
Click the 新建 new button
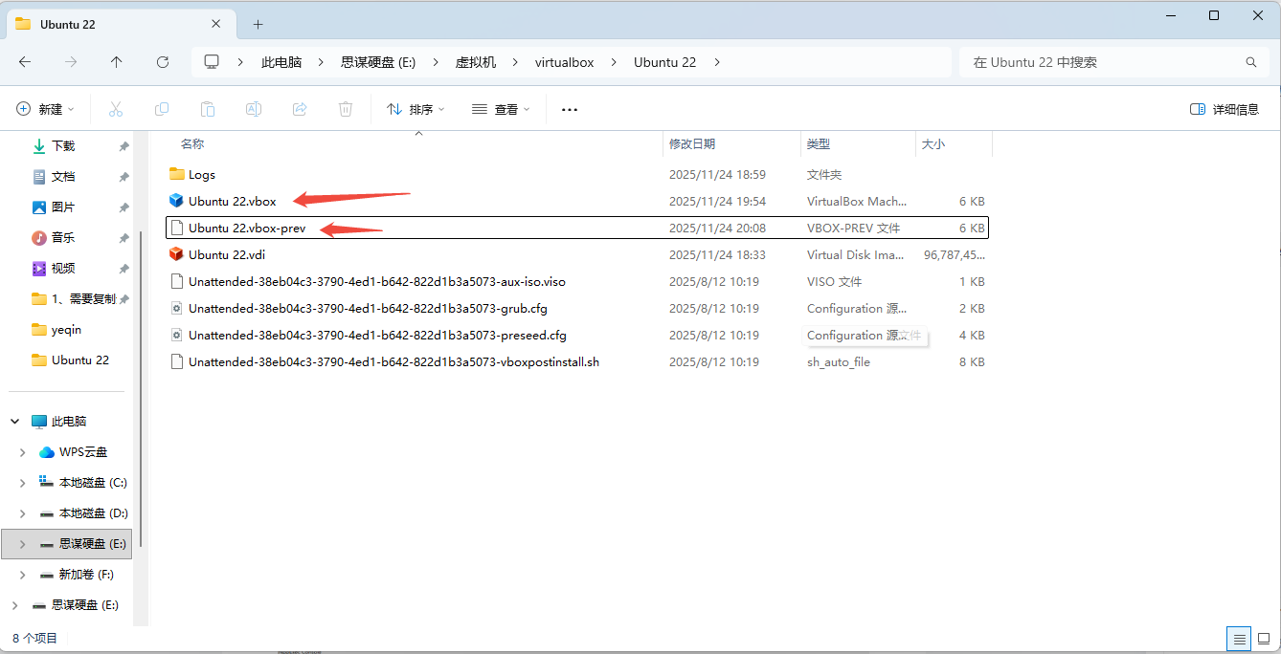(45, 109)
